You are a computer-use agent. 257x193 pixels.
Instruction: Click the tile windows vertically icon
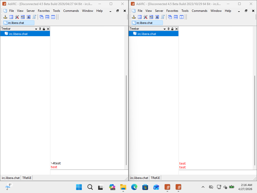coord(53,17)
